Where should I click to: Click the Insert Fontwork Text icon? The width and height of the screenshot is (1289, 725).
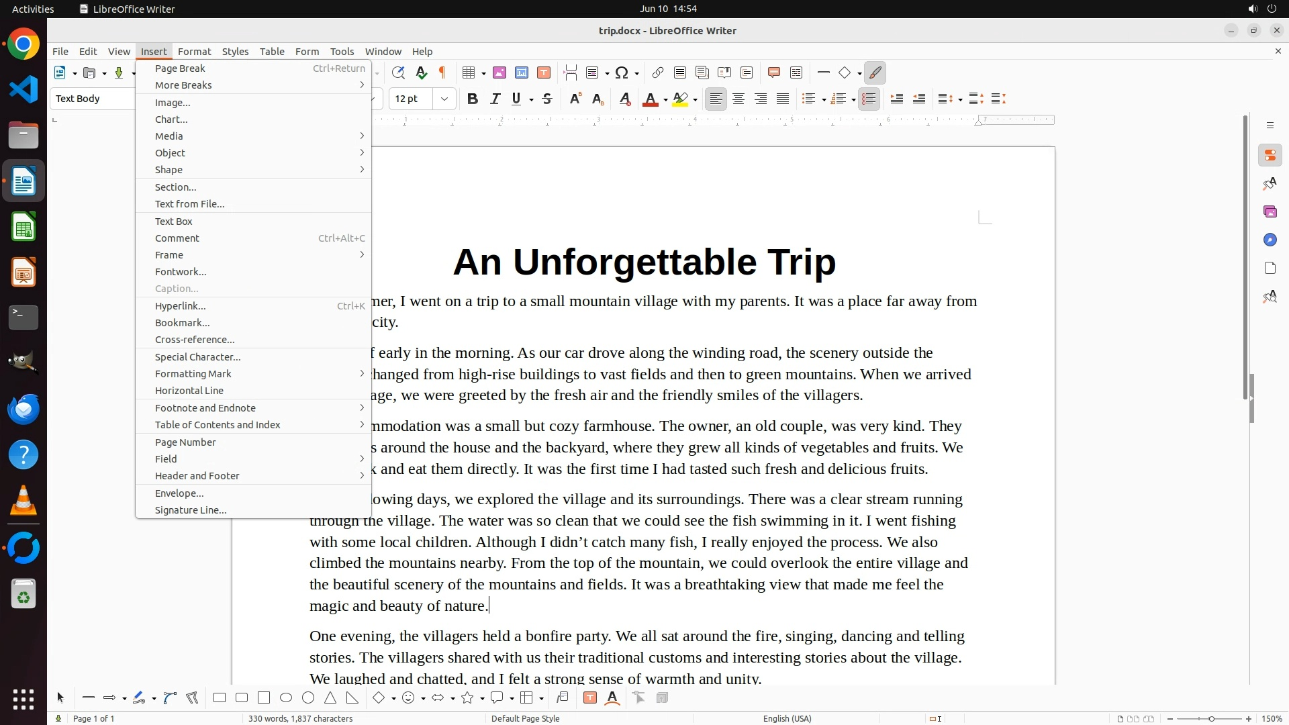612,698
